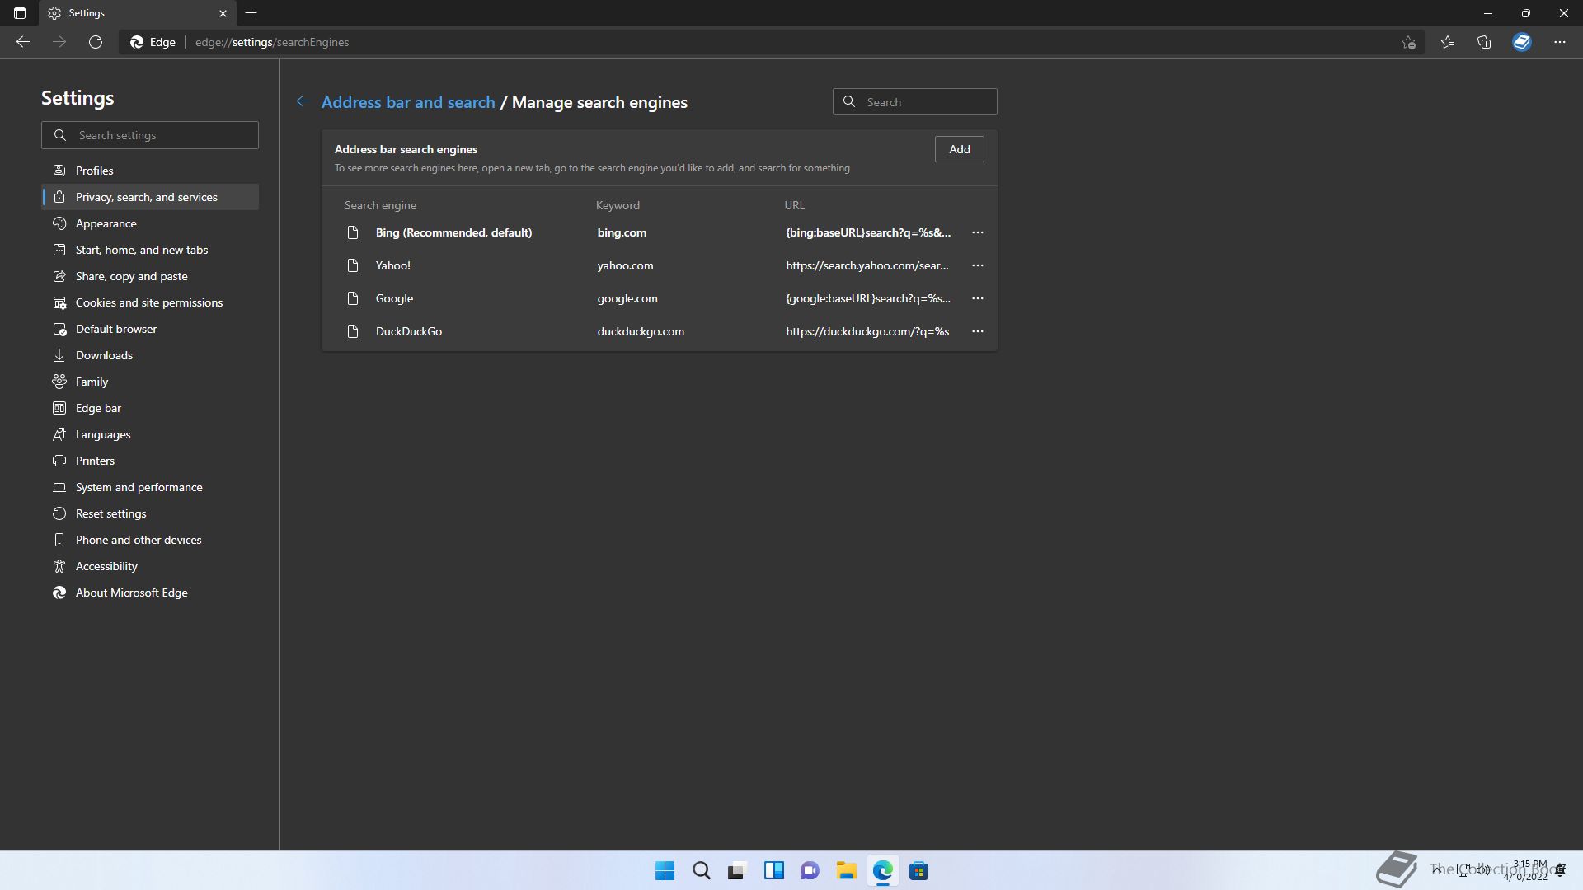This screenshot has width=1583, height=890.
Task: Open Windows Search from taskbar
Action: tap(701, 870)
